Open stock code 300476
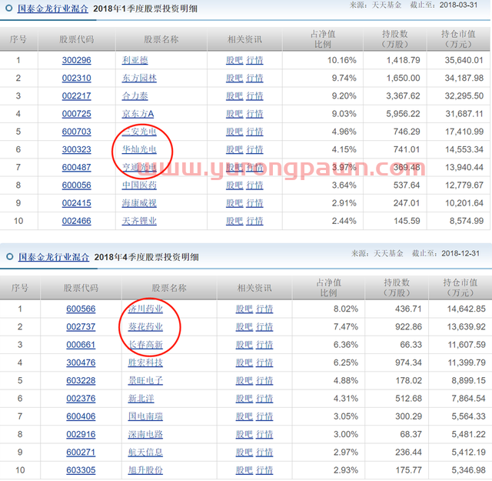 pos(81,362)
